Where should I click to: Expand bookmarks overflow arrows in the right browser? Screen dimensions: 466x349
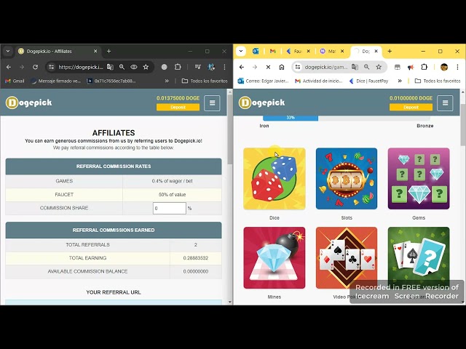(399, 81)
